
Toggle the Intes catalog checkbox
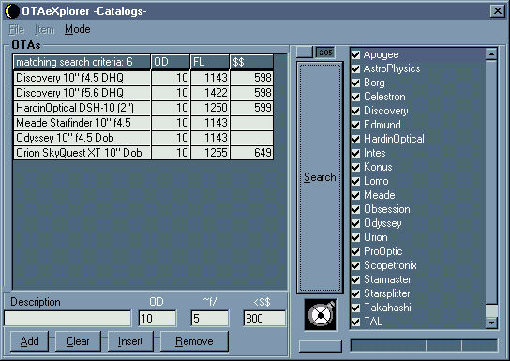356,153
